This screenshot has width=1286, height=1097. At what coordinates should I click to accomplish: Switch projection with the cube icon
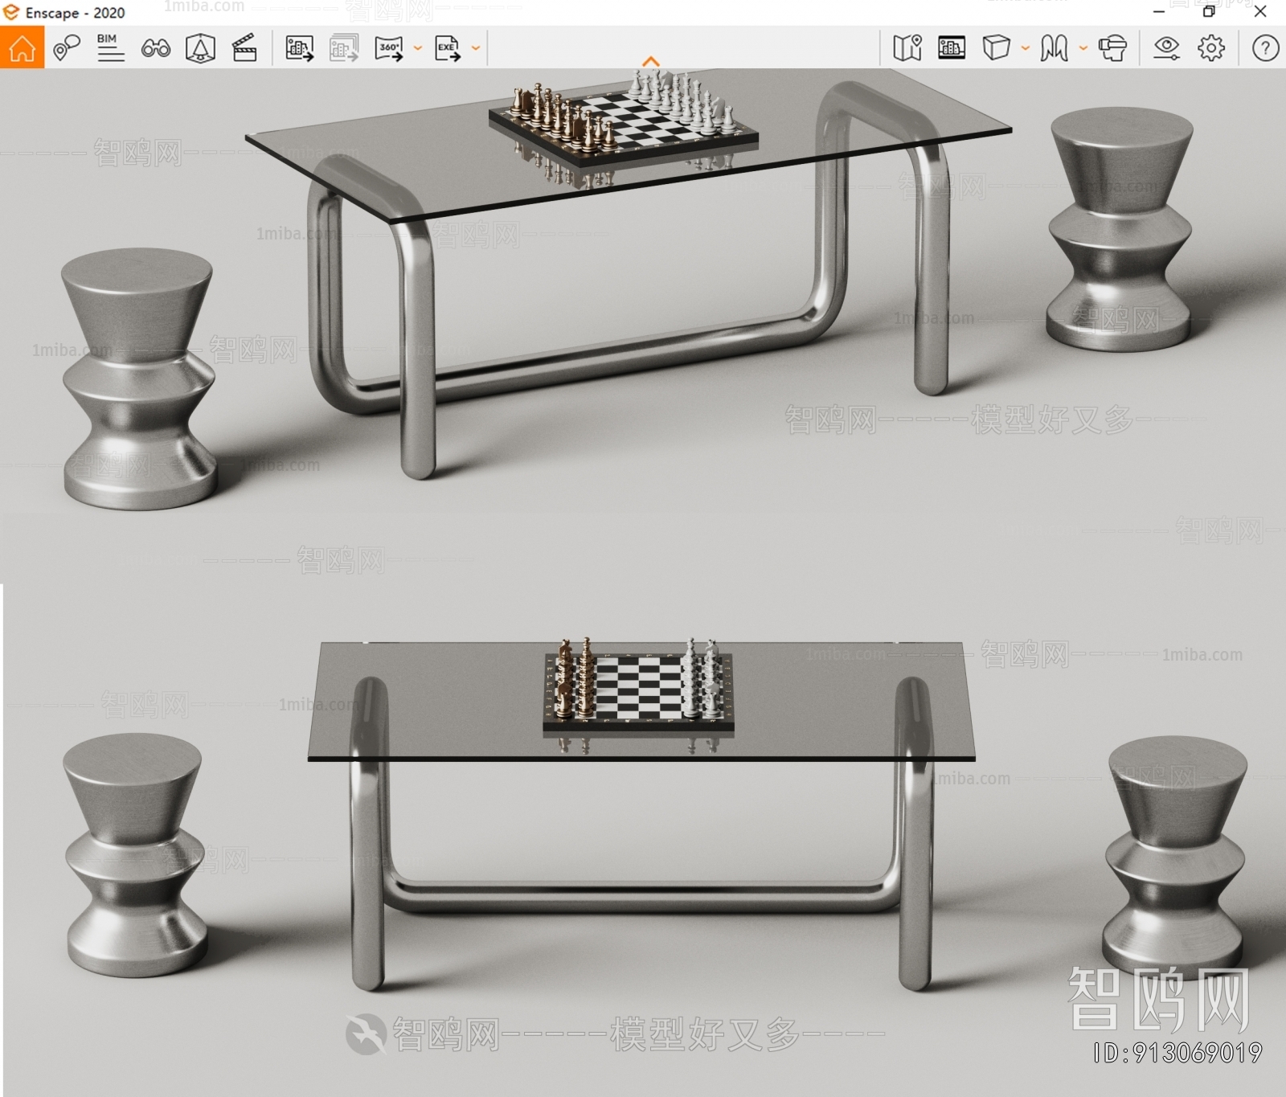[x=996, y=48]
